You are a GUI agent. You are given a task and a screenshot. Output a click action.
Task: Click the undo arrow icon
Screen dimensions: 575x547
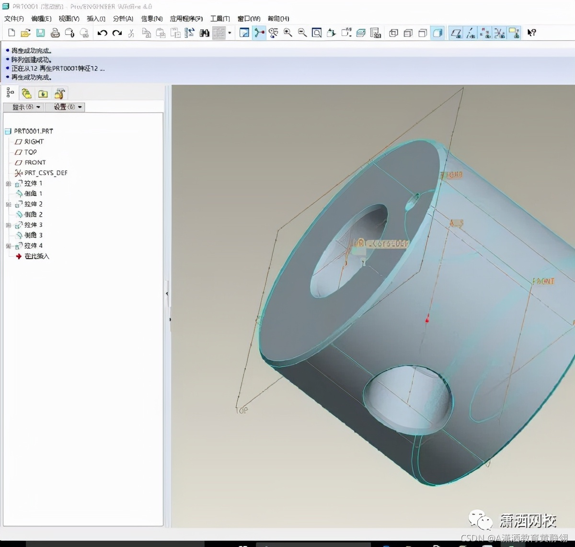[x=103, y=33]
